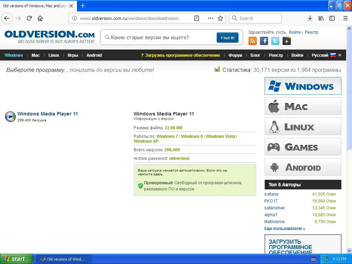Close the Old versions of Windows tab
The width and height of the screenshot is (352, 264).
71,6
